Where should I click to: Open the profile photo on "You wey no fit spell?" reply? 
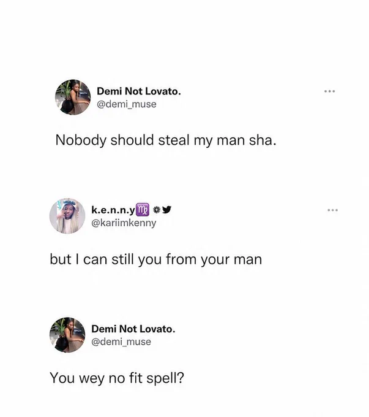(x=67, y=335)
